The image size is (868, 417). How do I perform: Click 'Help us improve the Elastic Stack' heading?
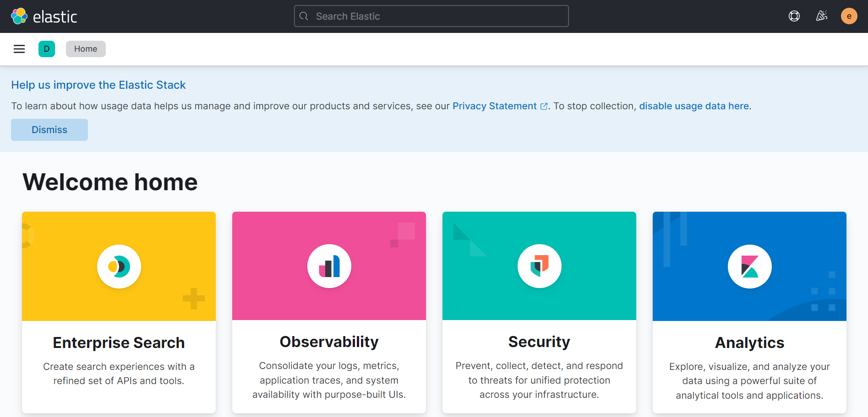(98, 85)
